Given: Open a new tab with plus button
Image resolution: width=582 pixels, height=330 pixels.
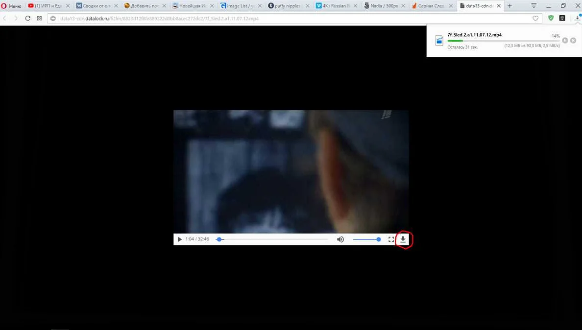Looking at the screenshot, I should tap(509, 6).
